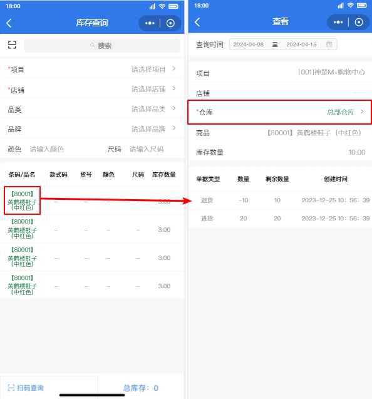The image size is (372, 399).
Task: Click the 搜索 search field
Action: tap(102, 46)
